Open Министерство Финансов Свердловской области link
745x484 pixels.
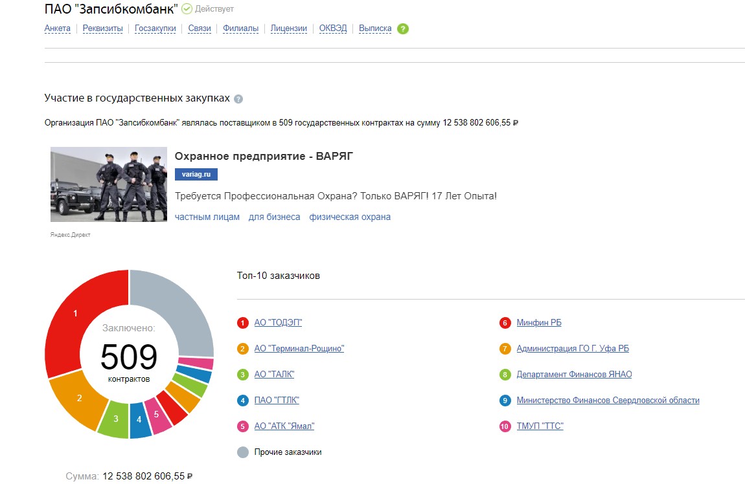(x=608, y=400)
